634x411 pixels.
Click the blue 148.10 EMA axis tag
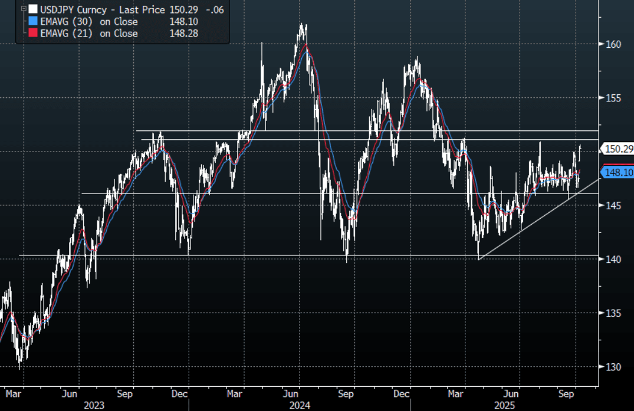(x=617, y=172)
